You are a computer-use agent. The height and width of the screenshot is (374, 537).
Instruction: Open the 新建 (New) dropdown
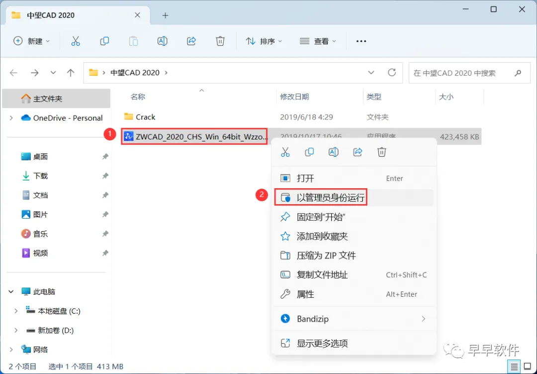[32, 41]
